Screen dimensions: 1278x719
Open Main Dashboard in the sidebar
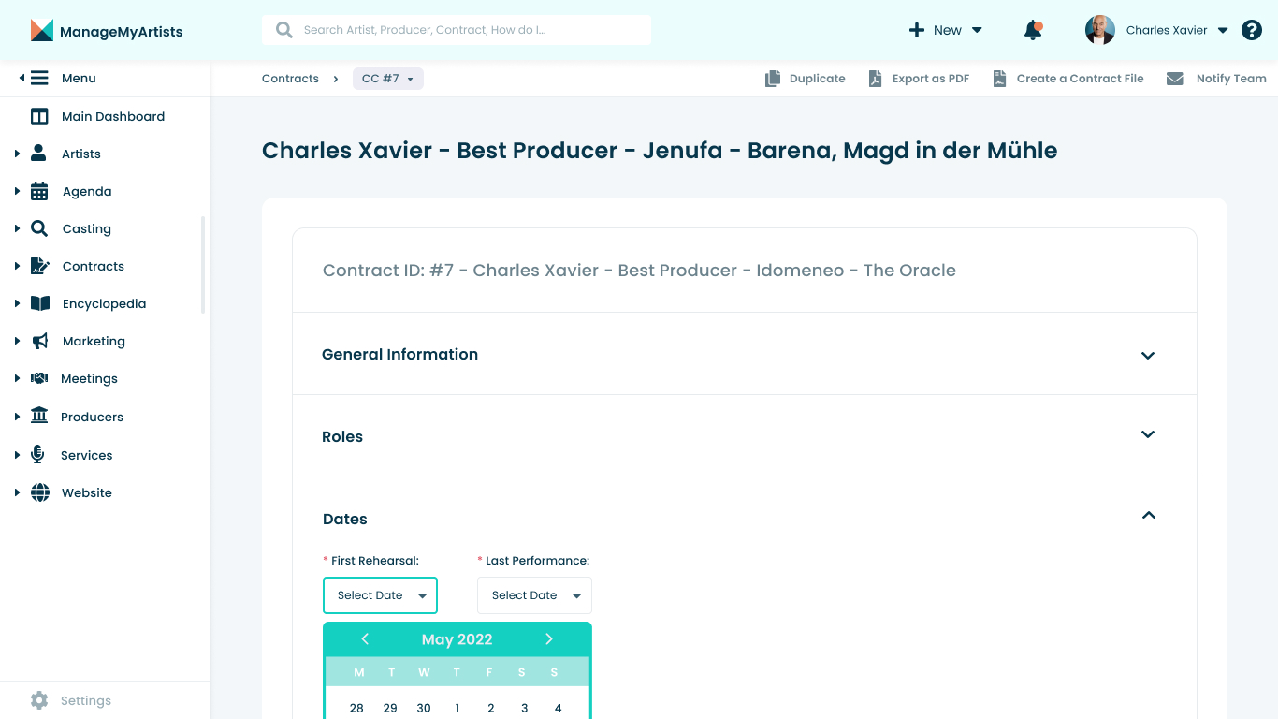tap(112, 117)
